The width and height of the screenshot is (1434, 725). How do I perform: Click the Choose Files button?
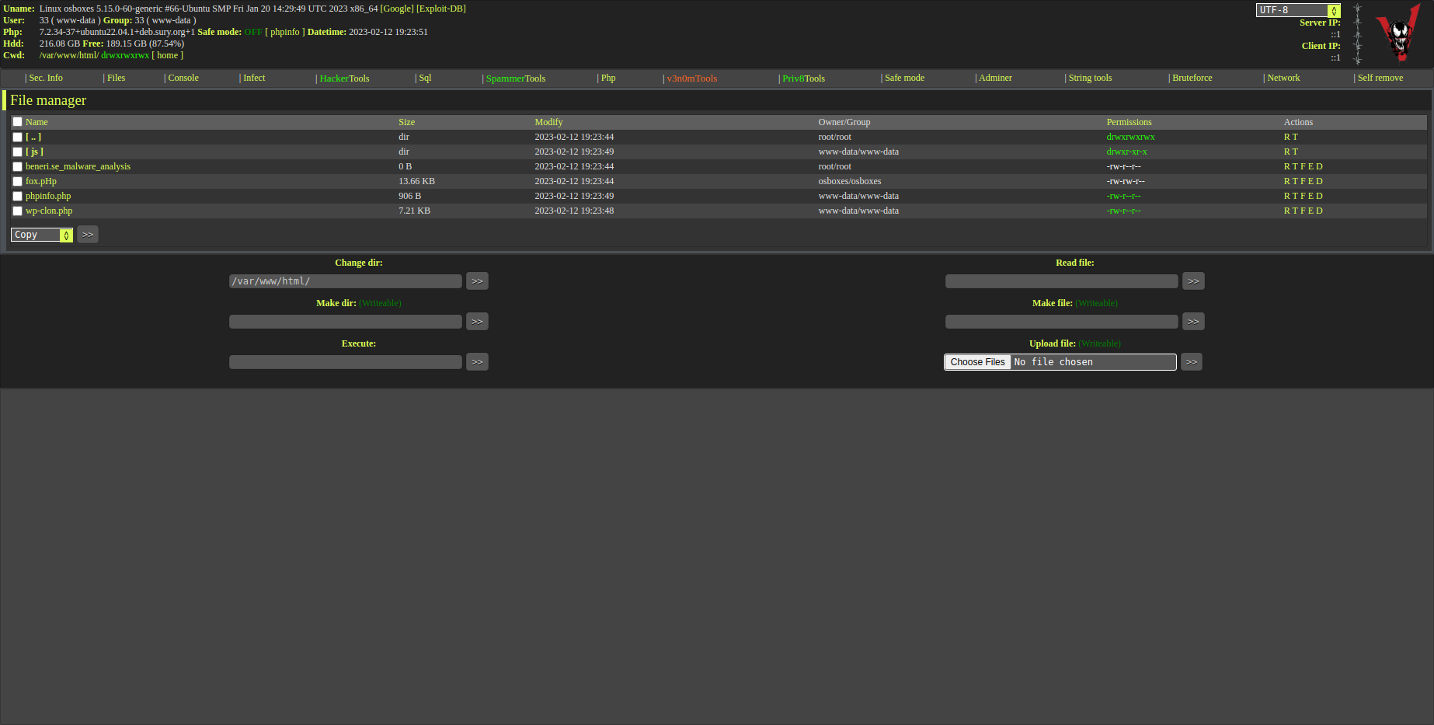977,362
